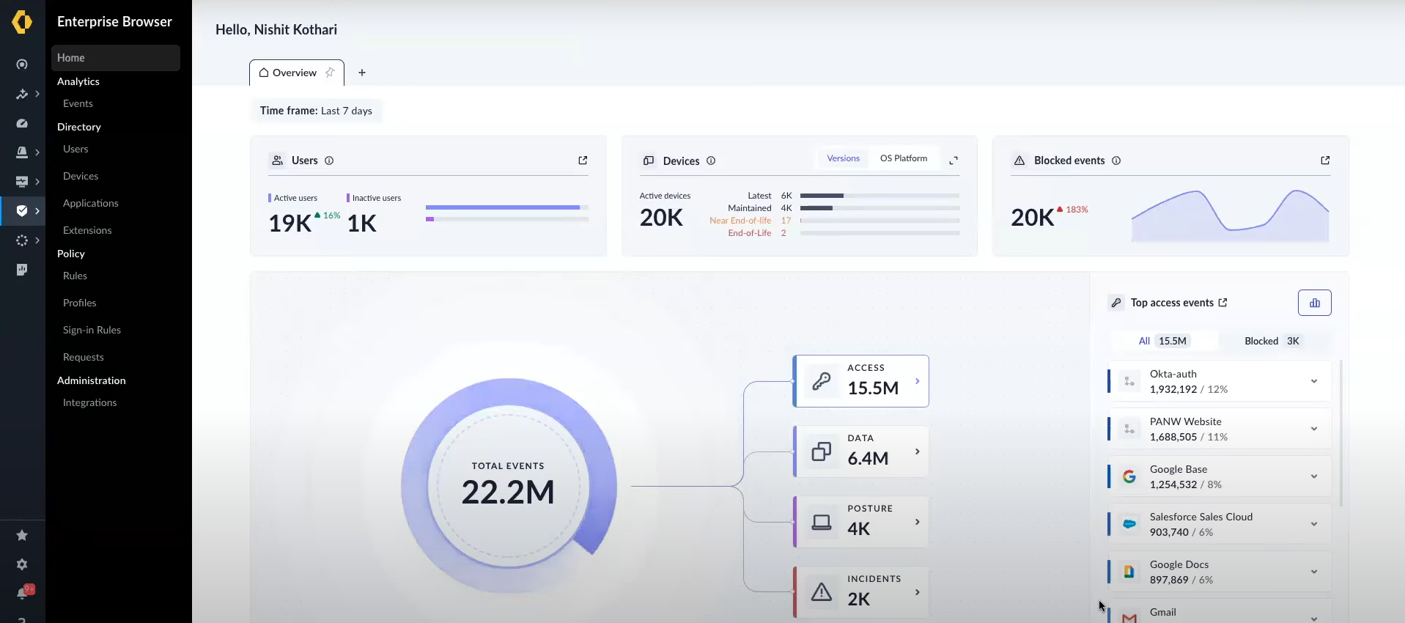Screen dimensions: 1405x623
Task: Filter top access events by Blocked
Action: pyautogui.click(x=1272, y=341)
